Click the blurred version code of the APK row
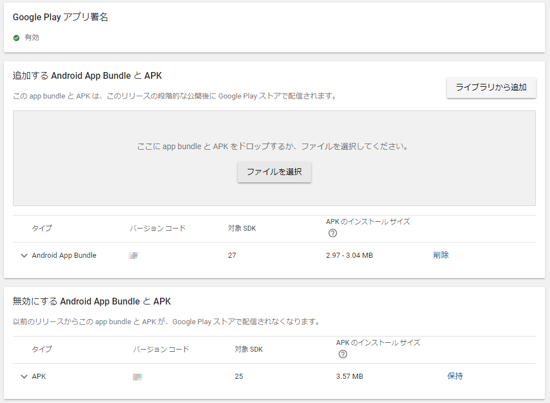This screenshot has height=403, width=550. 137,377
